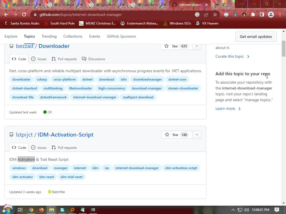286x214 pixels.
Task: Click the high-concurrency topic tag
Action: [x=112, y=88]
